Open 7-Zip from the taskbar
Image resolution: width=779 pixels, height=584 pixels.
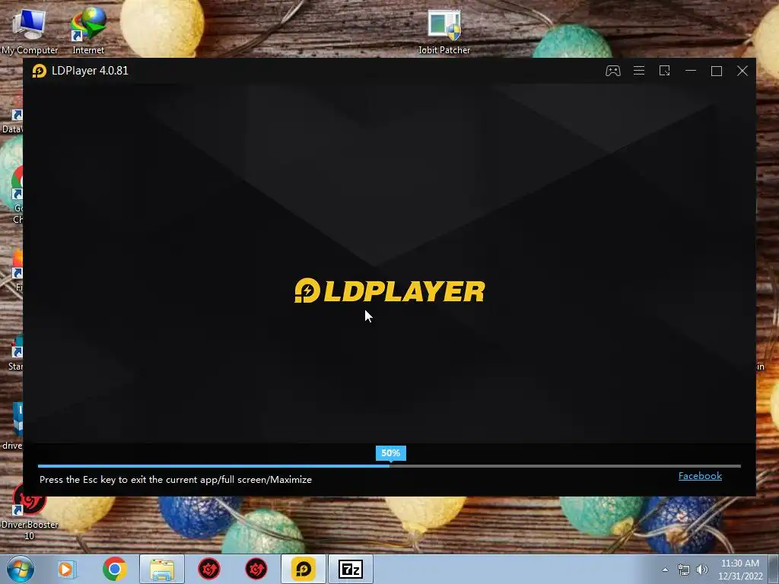351,569
